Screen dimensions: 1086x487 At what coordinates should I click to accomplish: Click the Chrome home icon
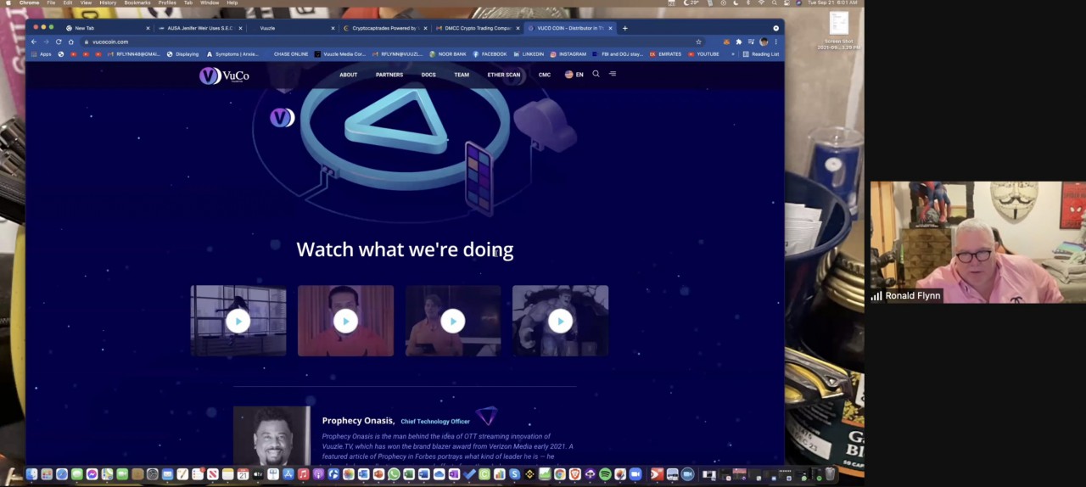70,42
